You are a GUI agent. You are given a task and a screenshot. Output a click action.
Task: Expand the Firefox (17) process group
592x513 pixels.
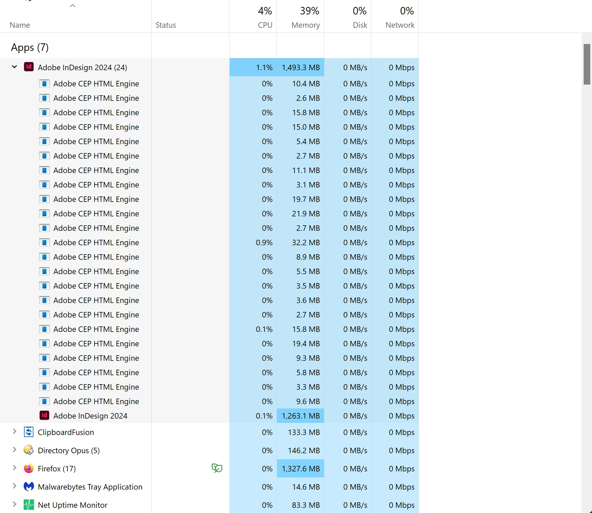click(14, 468)
